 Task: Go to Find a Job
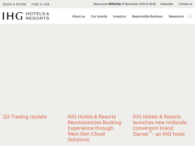(x=40, y=4)
